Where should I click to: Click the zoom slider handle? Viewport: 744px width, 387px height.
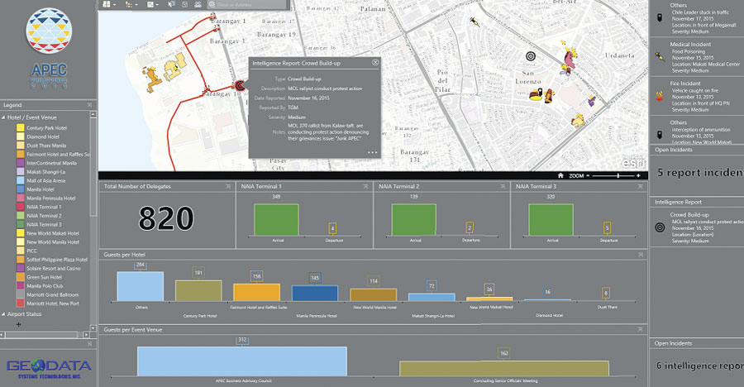pos(618,175)
